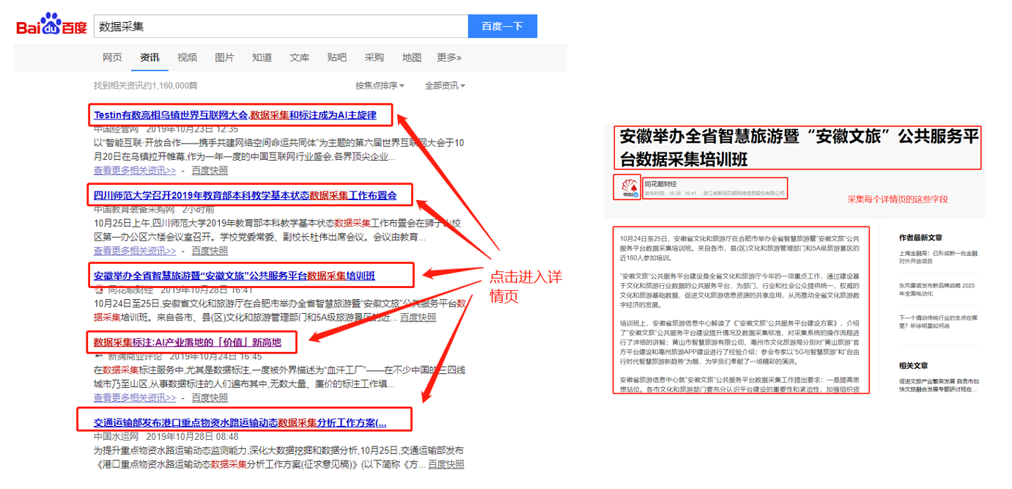Open the 促进文旅产业繁荣发展 related article
Viewport: 1012px width, 489px height.
937,385
